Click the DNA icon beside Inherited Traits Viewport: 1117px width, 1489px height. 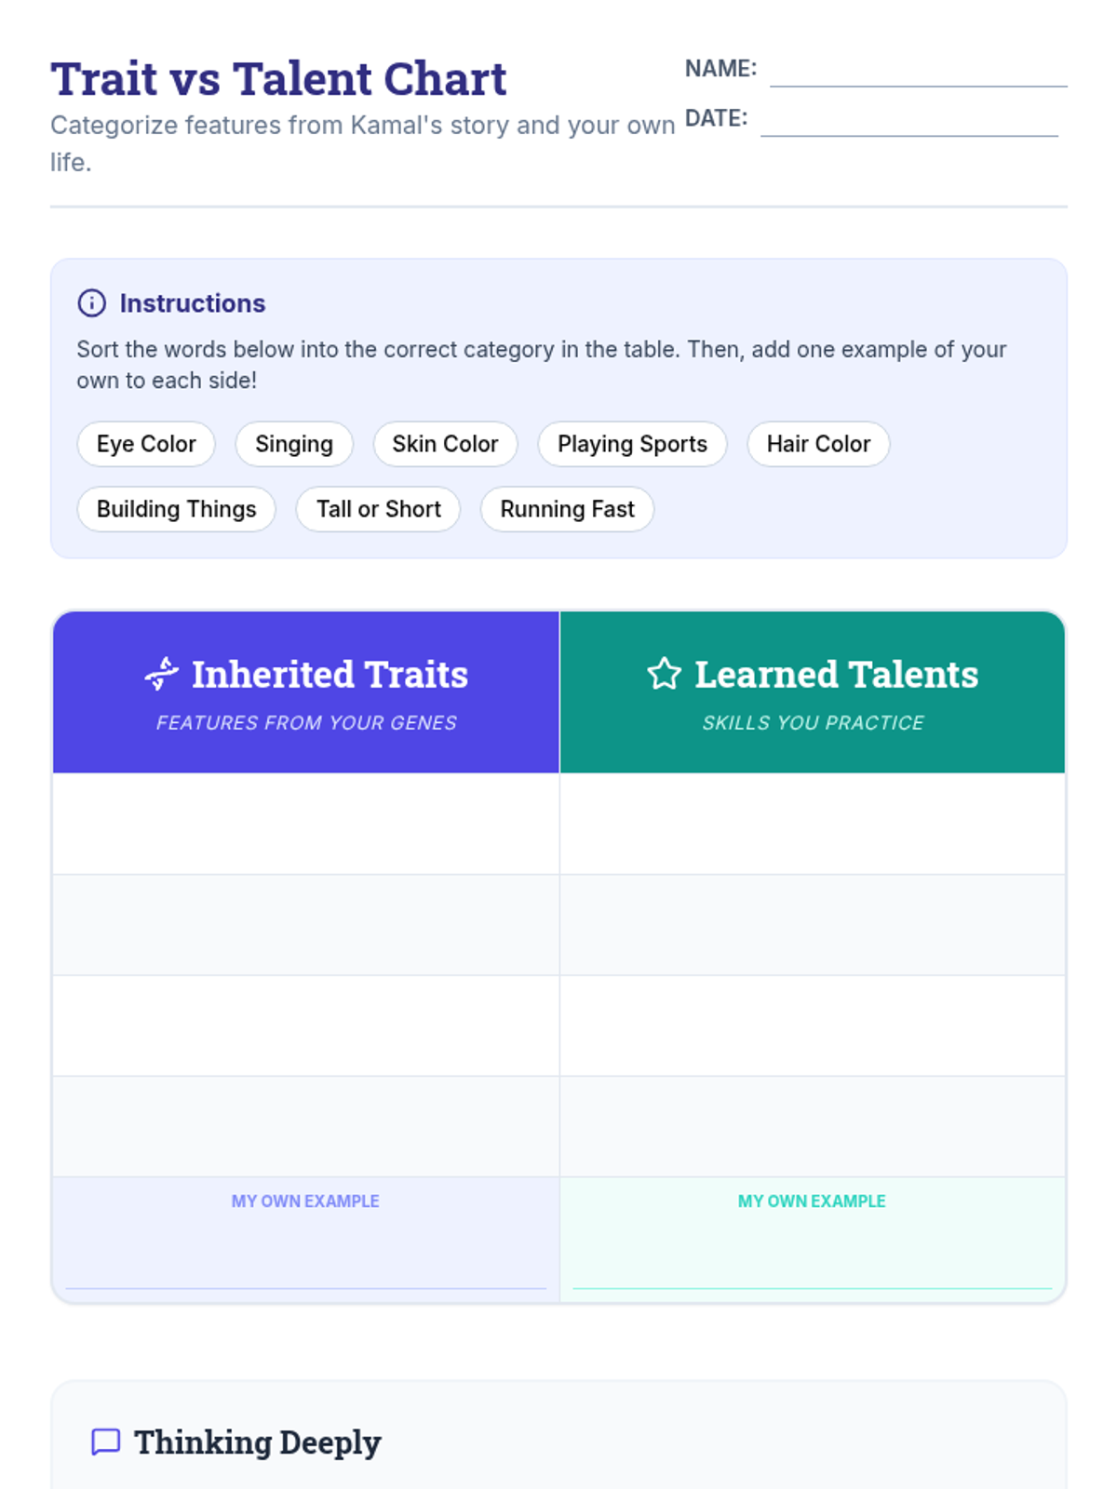pyautogui.click(x=162, y=674)
